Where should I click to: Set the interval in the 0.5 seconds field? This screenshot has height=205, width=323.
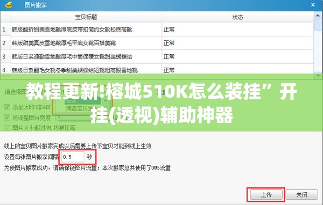tap(73, 157)
